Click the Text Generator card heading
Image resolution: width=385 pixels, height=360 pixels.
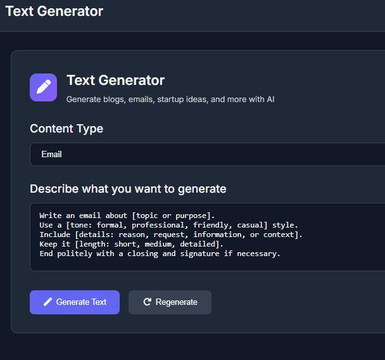point(115,80)
